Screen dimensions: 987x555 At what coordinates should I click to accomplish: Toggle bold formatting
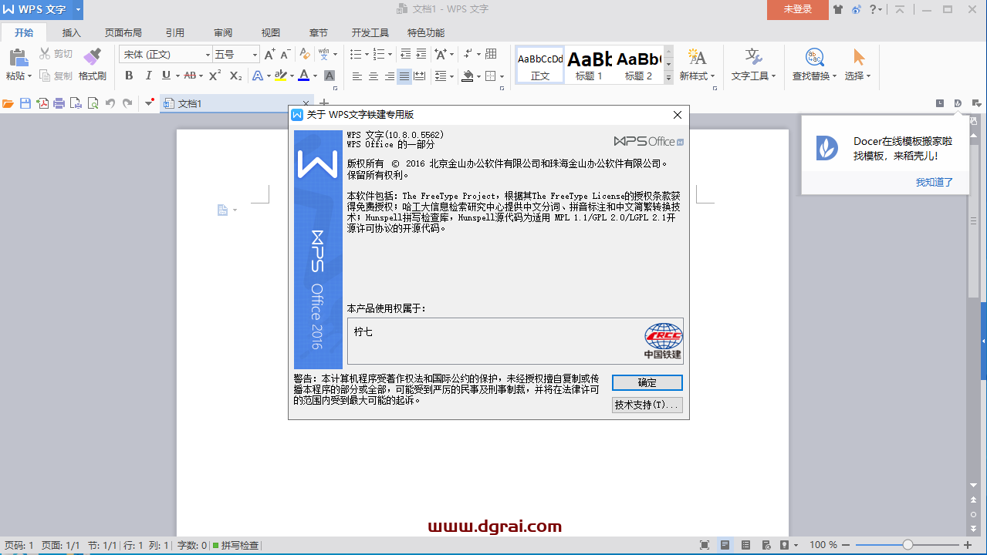click(129, 76)
